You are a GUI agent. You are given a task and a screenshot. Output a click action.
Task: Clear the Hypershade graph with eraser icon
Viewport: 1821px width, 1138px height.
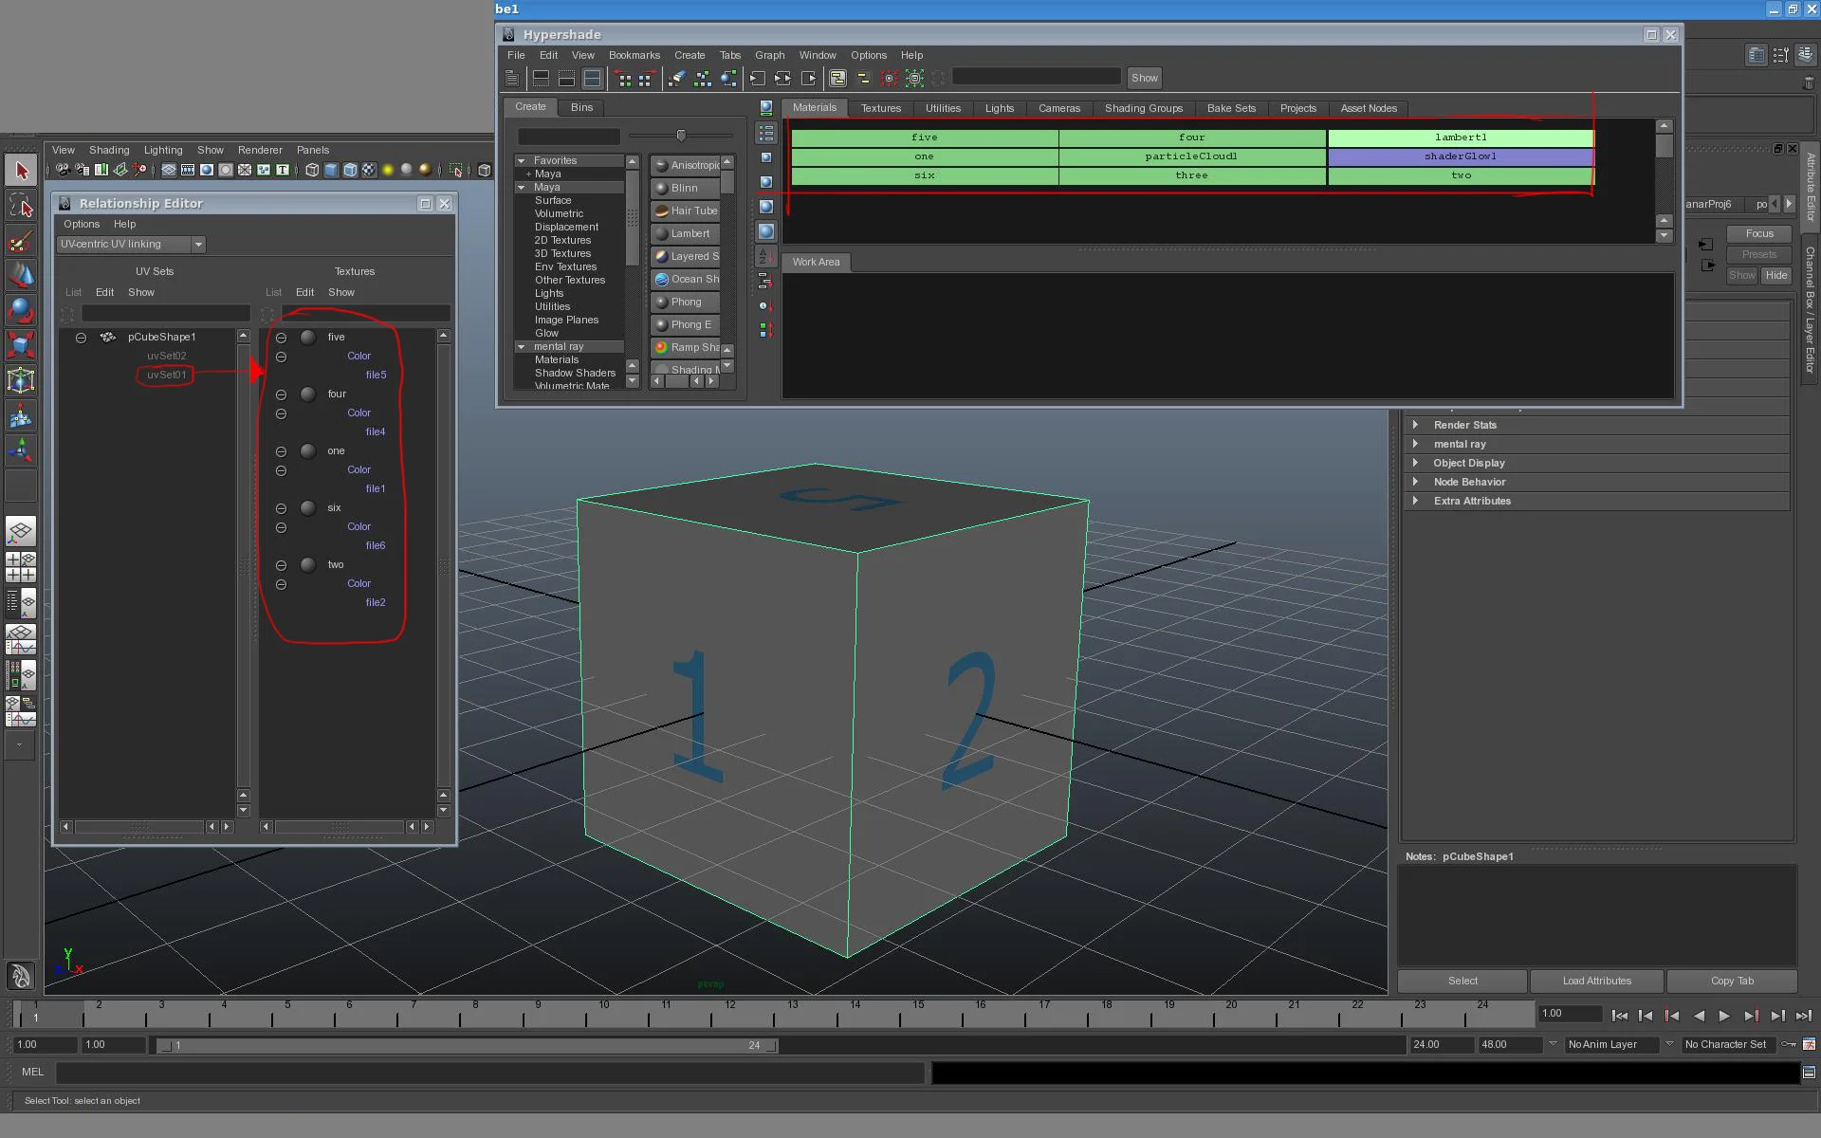(677, 78)
